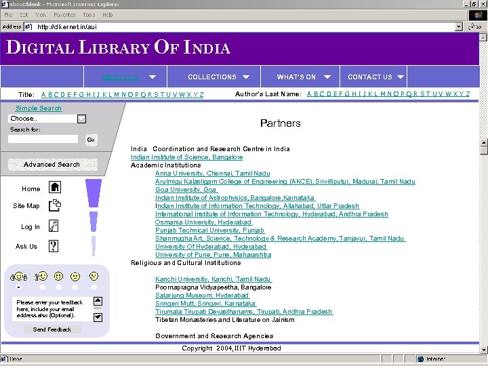Choose third feedback rating radio button
The height and width of the screenshot is (366, 488).
click(58, 287)
